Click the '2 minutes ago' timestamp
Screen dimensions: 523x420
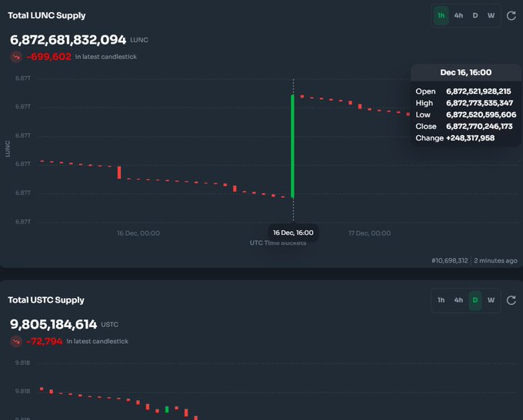495,260
